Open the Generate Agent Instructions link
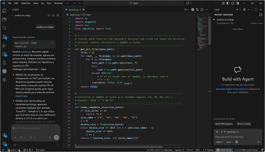The height and width of the screenshot is (152, 265). (230, 89)
